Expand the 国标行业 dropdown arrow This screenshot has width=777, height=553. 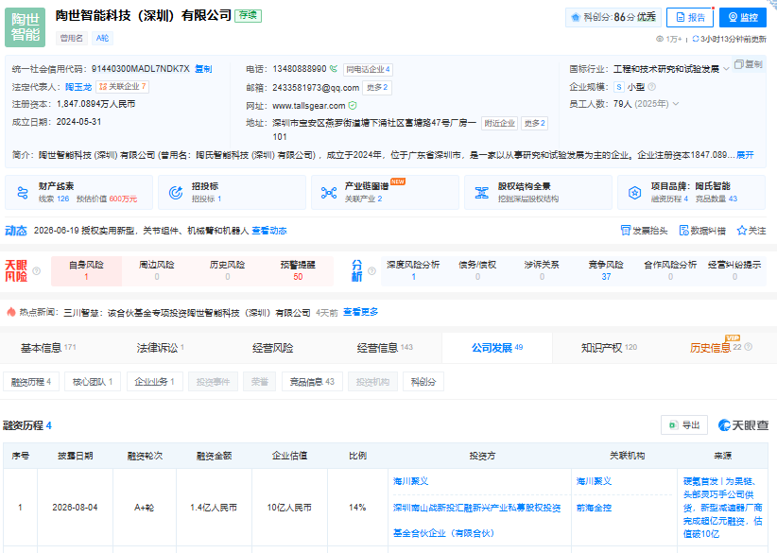coord(726,69)
